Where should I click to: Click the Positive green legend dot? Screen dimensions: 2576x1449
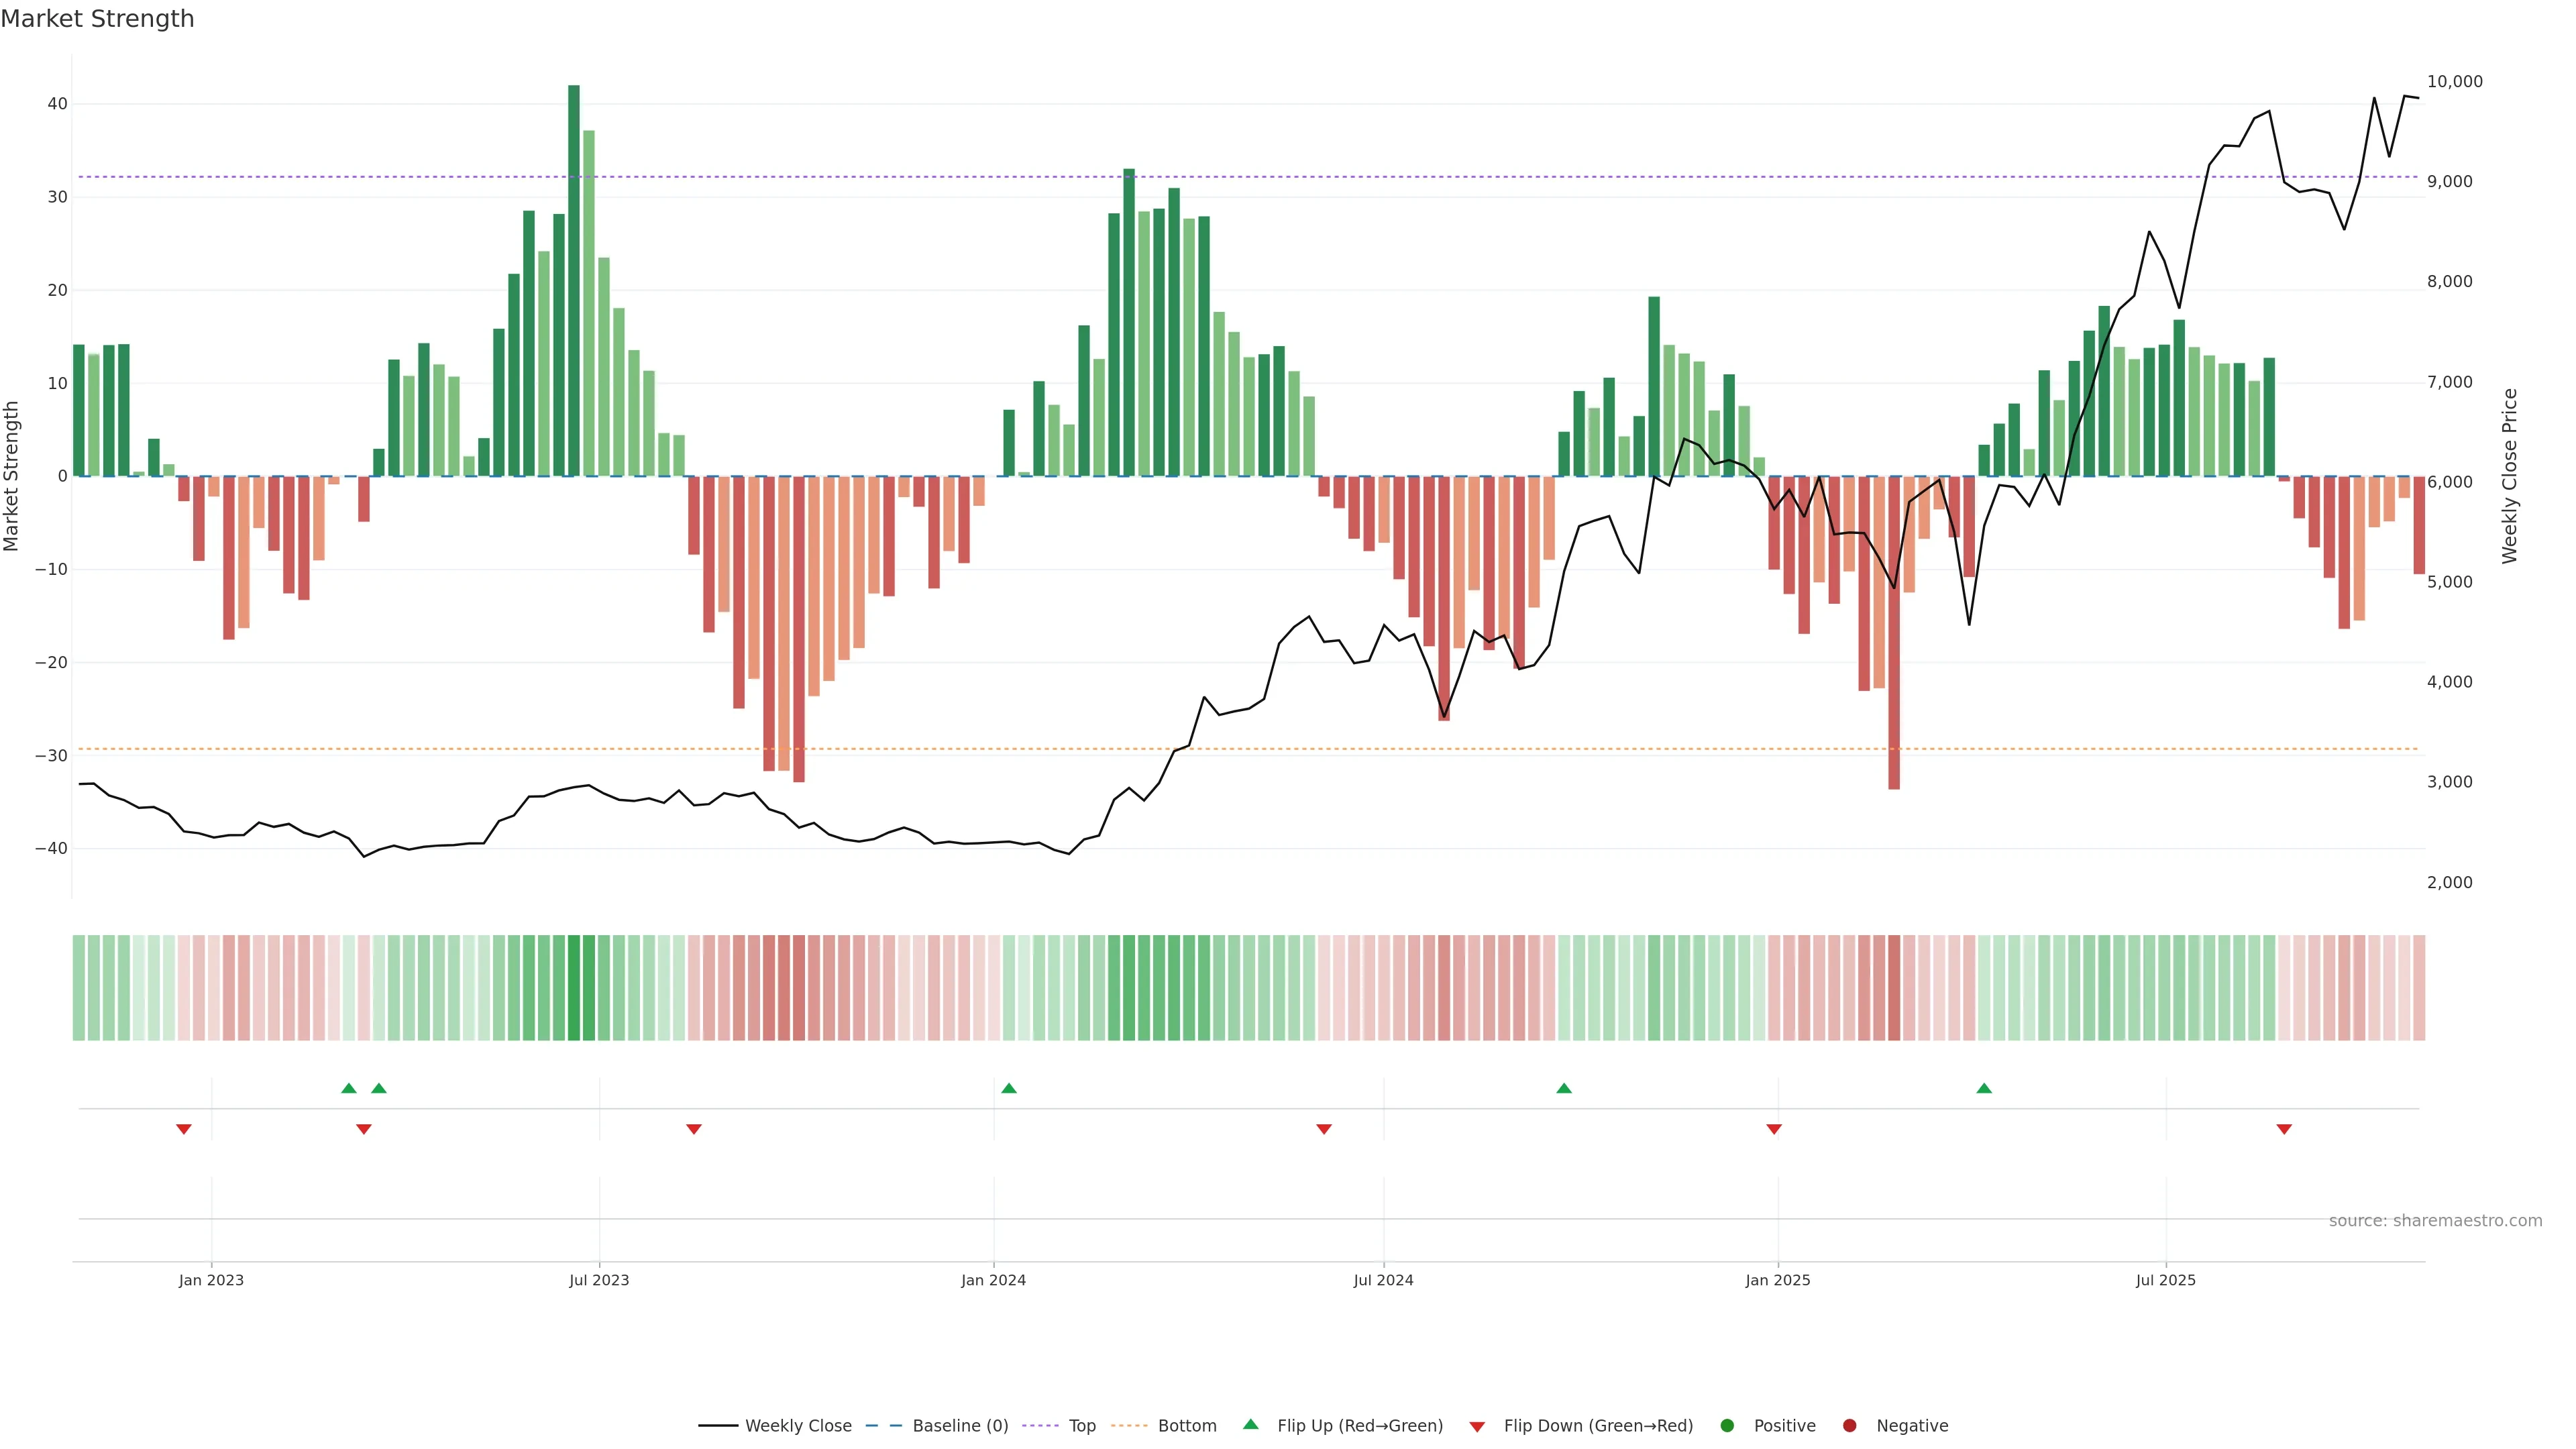(x=1727, y=1426)
